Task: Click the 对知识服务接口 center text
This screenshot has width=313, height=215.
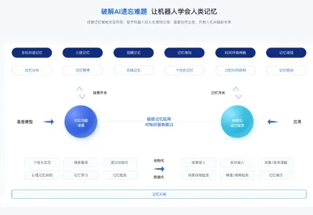Action: [159, 124]
